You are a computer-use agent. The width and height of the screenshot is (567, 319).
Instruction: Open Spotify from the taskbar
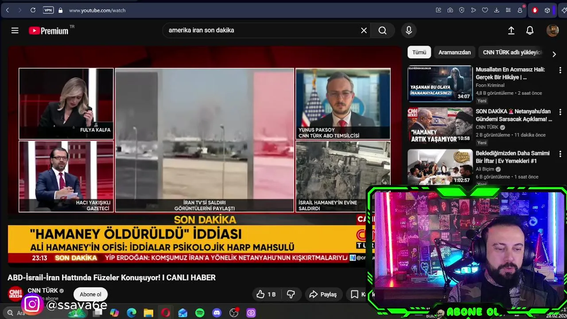click(200, 313)
